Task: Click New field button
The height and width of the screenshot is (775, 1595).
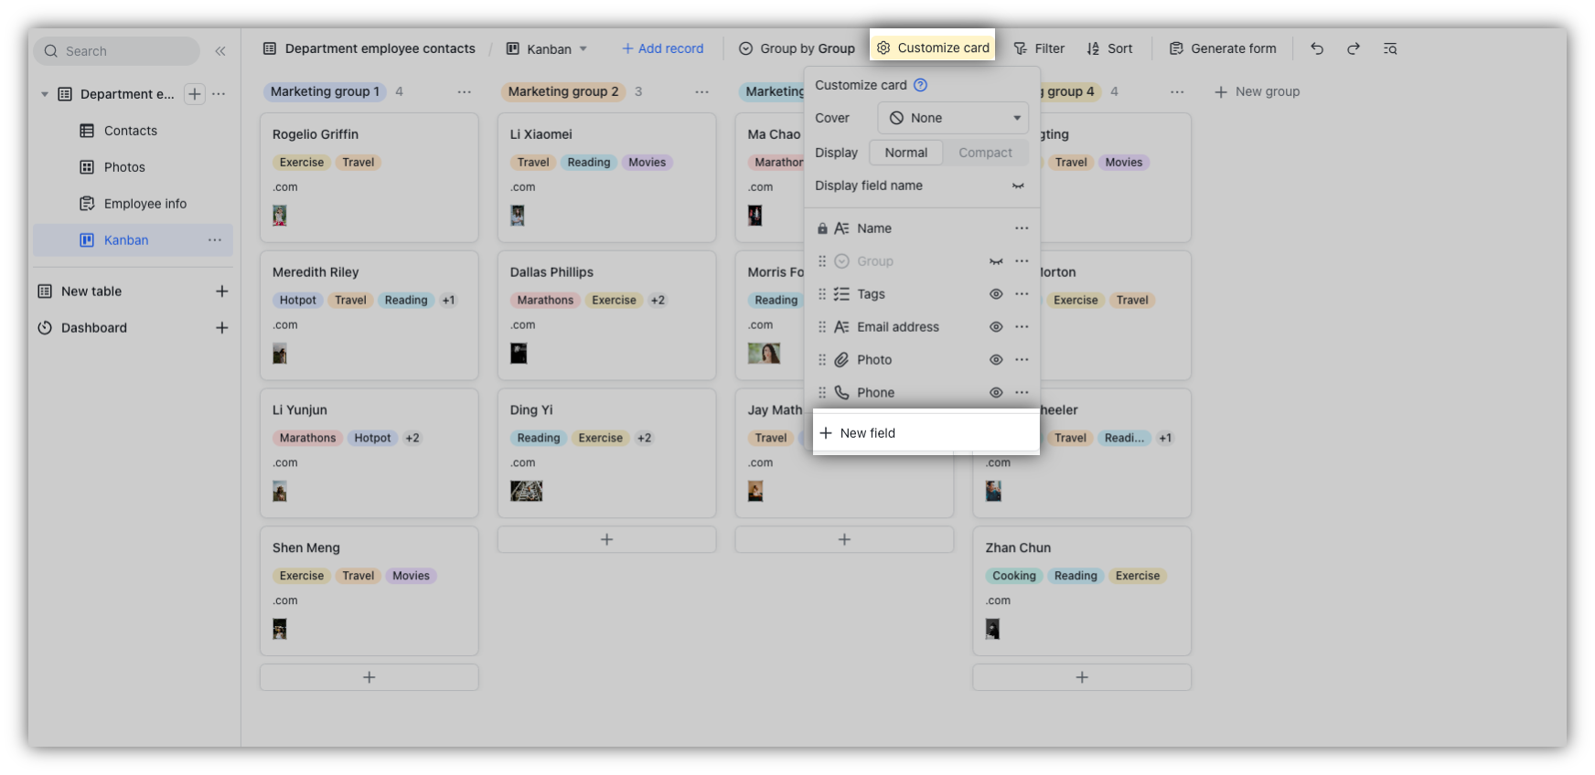Action: 926,433
